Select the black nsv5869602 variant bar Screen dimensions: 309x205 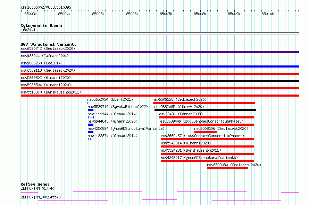(x=160, y=81)
